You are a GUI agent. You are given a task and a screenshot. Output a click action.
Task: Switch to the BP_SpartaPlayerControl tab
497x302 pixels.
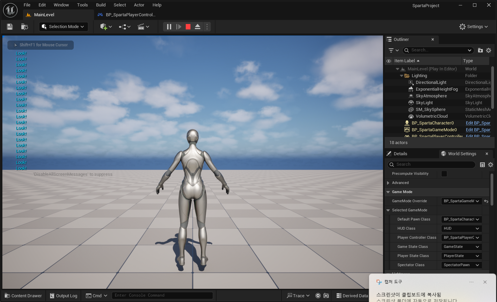click(127, 15)
